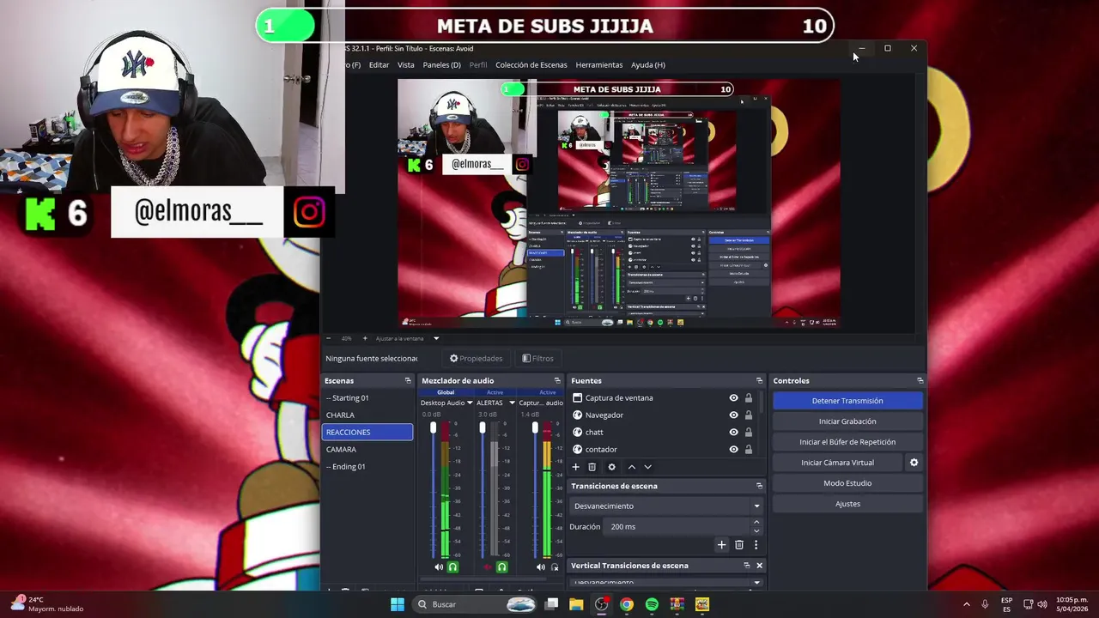This screenshot has width=1099, height=618.
Task: Pop out the Mezclador de audio dock
Action: (557, 380)
